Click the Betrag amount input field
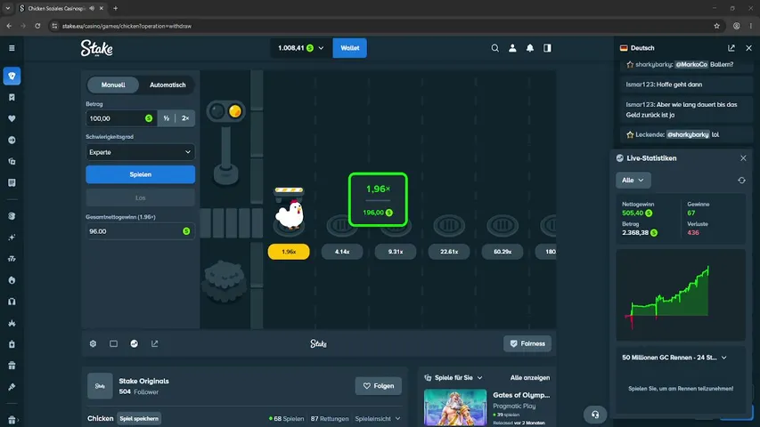Image resolution: width=760 pixels, height=427 pixels. (x=121, y=118)
